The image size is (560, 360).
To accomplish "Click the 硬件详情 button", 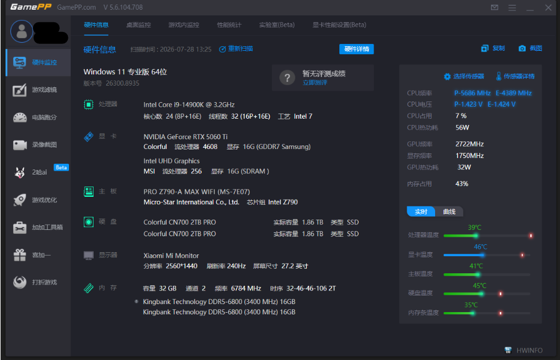I will [356, 49].
